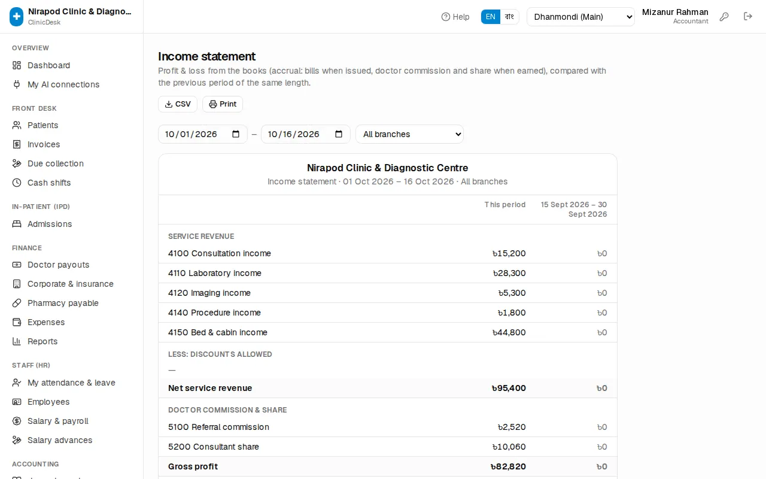Click the plug icon for AI connections
The height and width of the screenshot is (479, 766).
17,84
